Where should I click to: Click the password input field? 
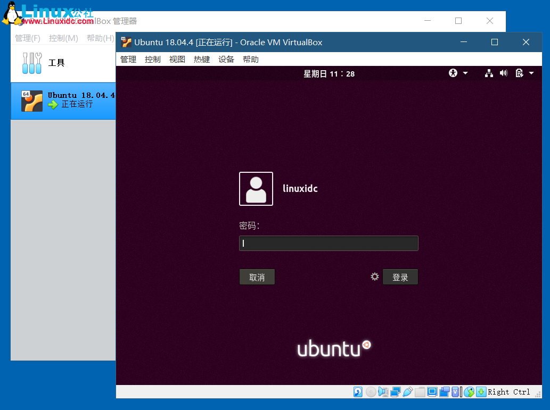pos(329,243)
